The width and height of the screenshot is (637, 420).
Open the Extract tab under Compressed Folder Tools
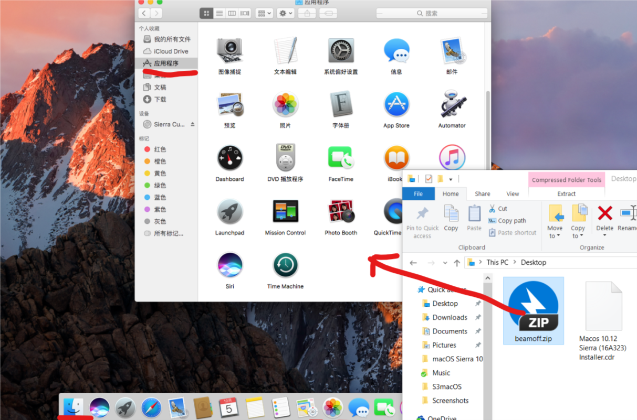566,193
